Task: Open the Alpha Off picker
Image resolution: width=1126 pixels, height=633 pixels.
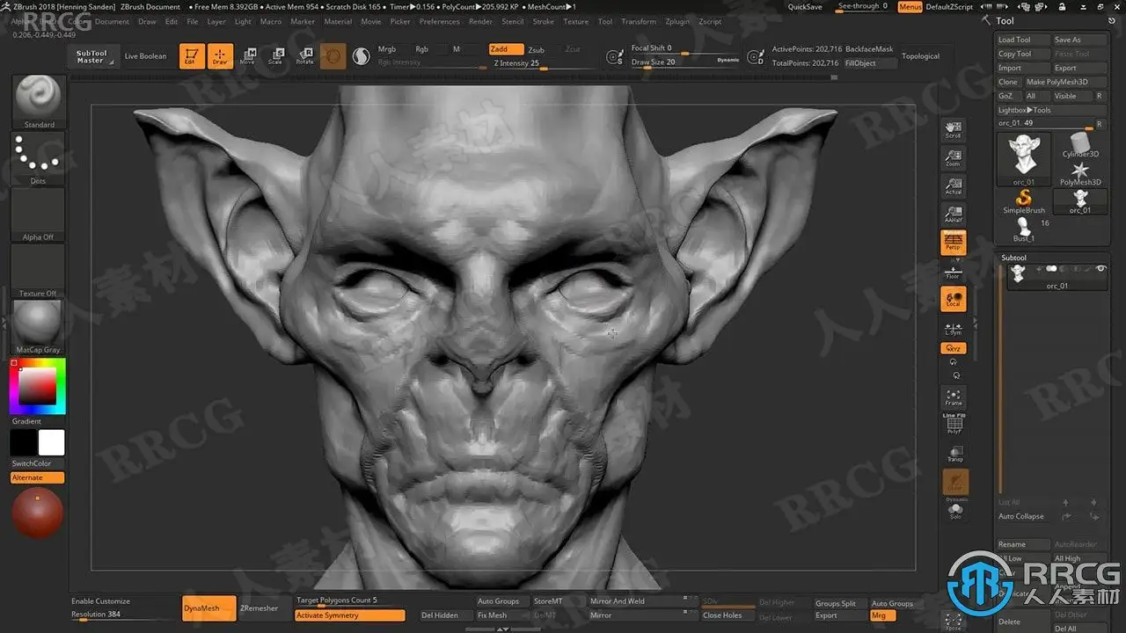Action: coord(39,215)
